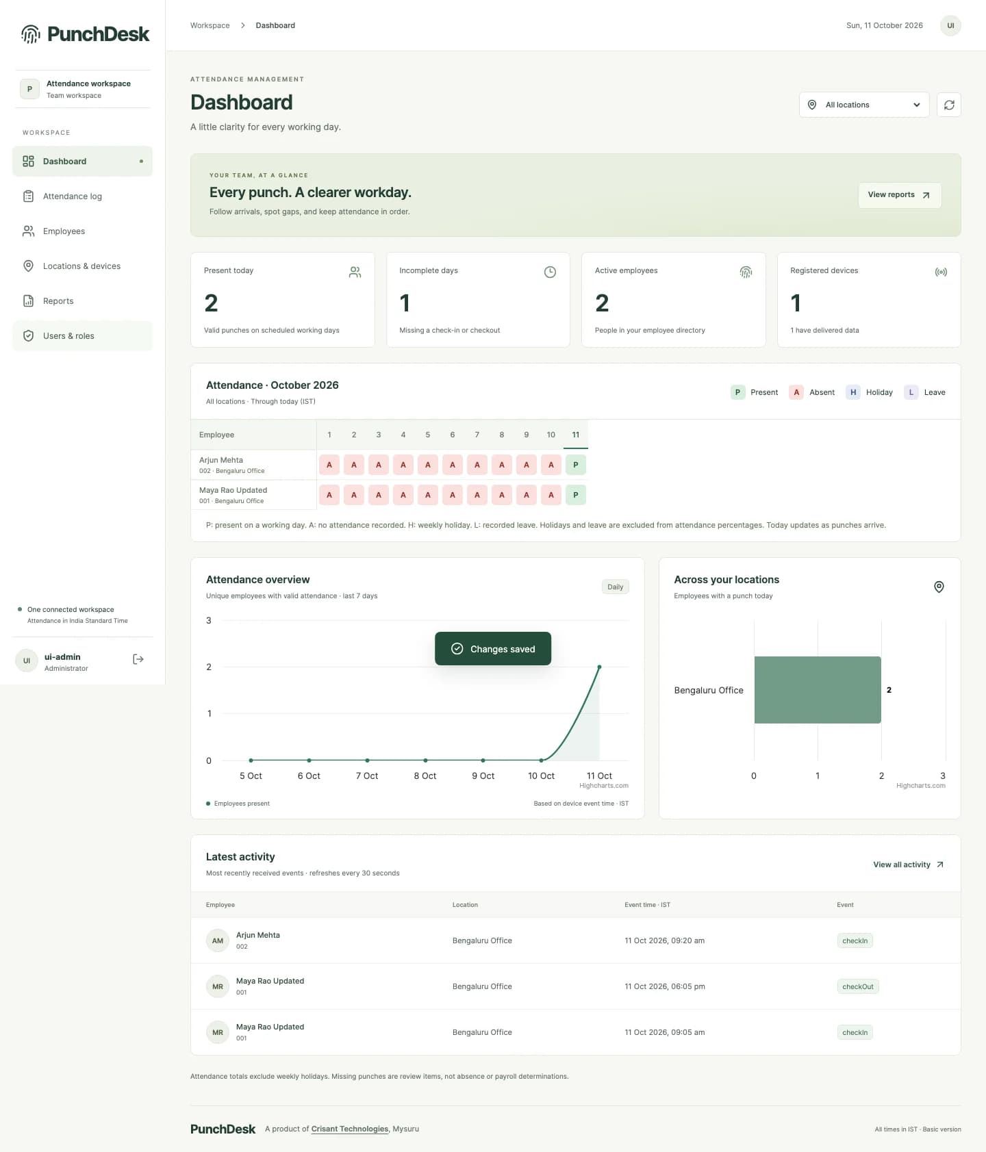
Task: Click the Reports document icon in sidebar
Action: coord(28,301)
